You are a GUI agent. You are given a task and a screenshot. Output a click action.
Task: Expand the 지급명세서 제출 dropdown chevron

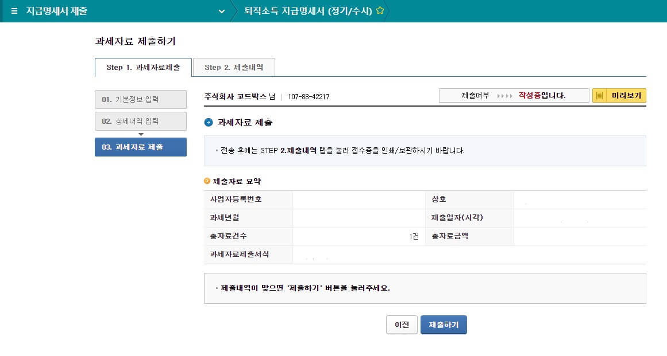222,11
